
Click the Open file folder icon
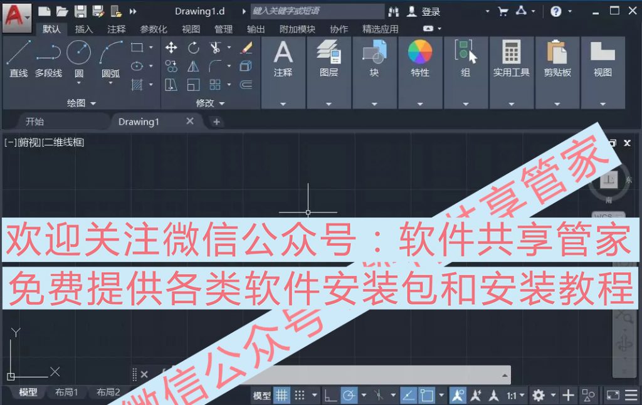click(62, 11)
